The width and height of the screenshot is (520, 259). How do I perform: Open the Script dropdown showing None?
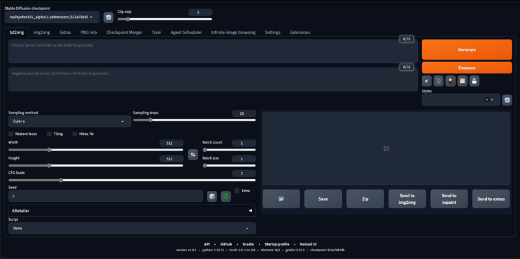coord(132,228)
